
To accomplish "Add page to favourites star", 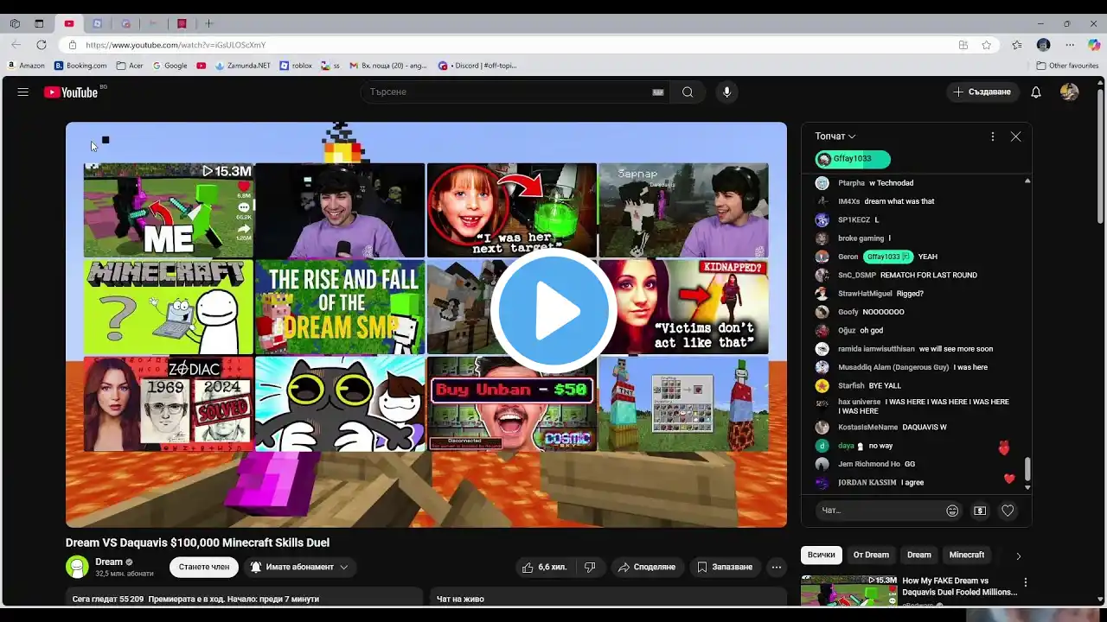I will coord(986,45).
